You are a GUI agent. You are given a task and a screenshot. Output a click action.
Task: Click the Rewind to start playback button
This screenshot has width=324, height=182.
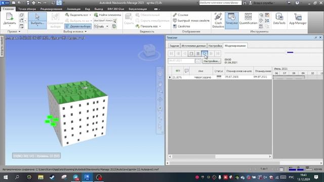(172, 54)
